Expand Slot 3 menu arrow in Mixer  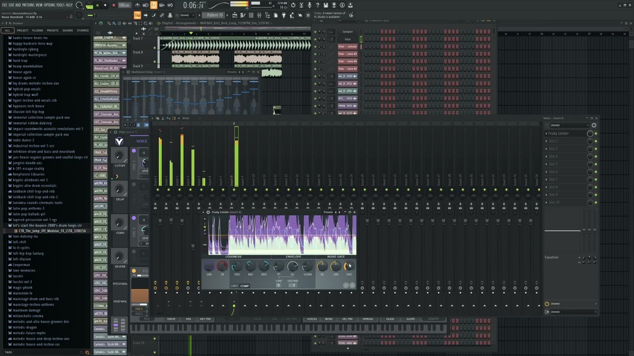(x=546, y=149)
